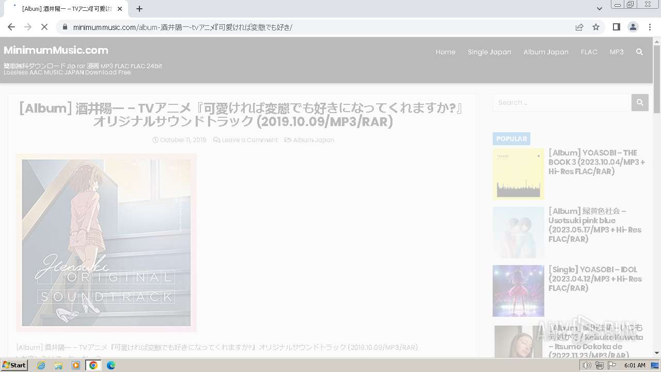This screenshot has width=661, height=372.
Task: Click the album post title heading
Action: pyautogui.click(x=243, y=115)
